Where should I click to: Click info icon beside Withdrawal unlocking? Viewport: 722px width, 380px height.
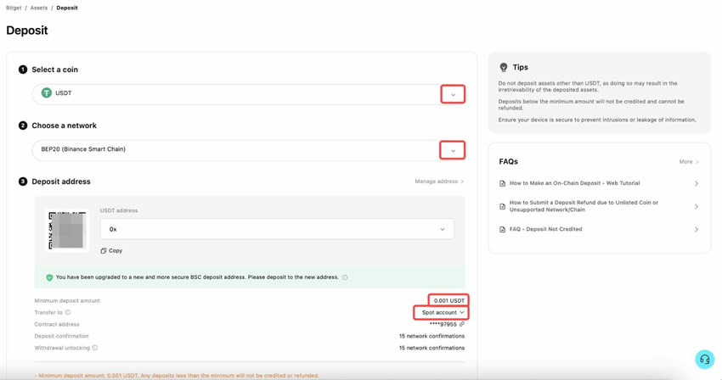(x=95, y=348)
